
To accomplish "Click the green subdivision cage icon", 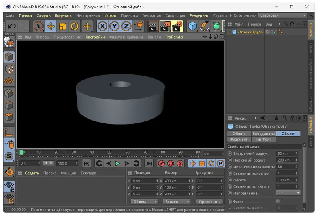I will [x=216, y=26].
